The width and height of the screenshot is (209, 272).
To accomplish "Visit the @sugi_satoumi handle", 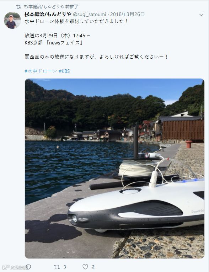I will coord(89,14).
